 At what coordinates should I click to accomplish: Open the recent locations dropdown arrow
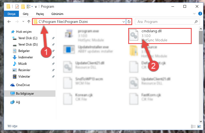23,22
